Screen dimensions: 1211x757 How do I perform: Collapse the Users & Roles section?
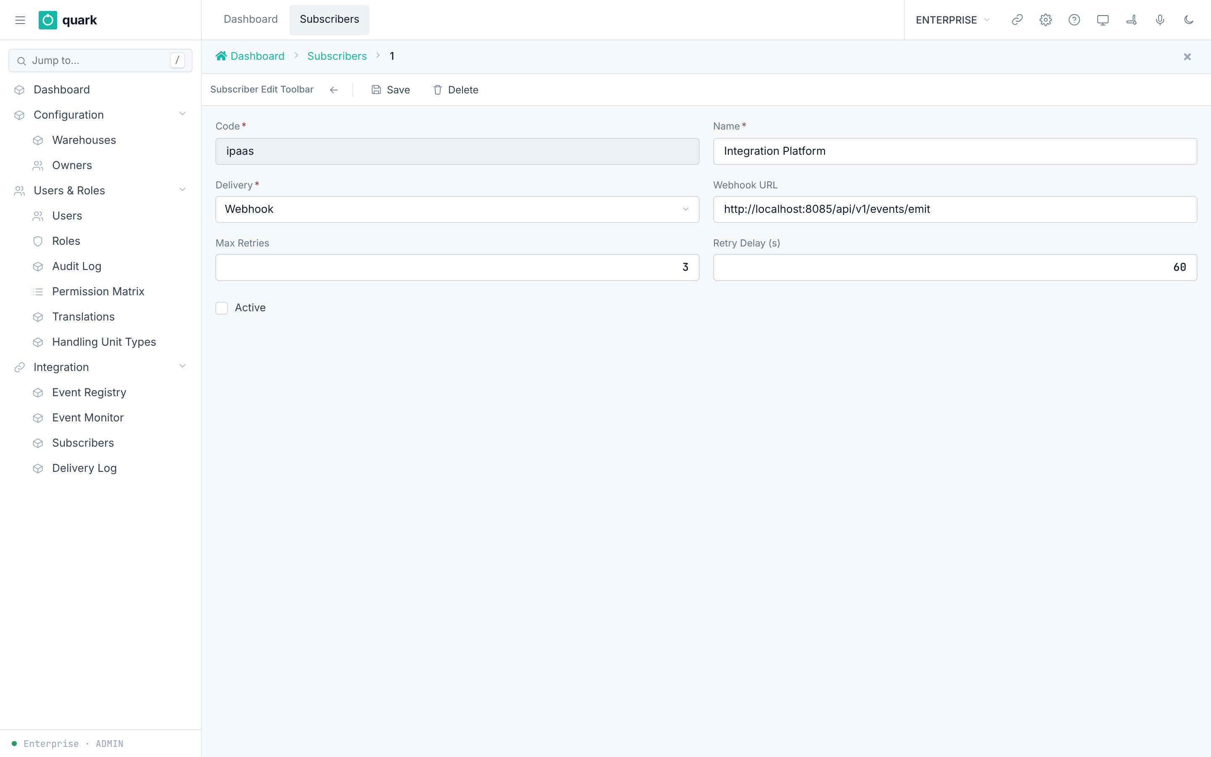pos(182,190)
